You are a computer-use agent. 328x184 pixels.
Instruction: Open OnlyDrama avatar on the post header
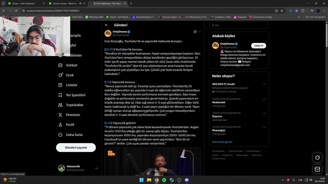pyautogui.click(x=108, y=33)
